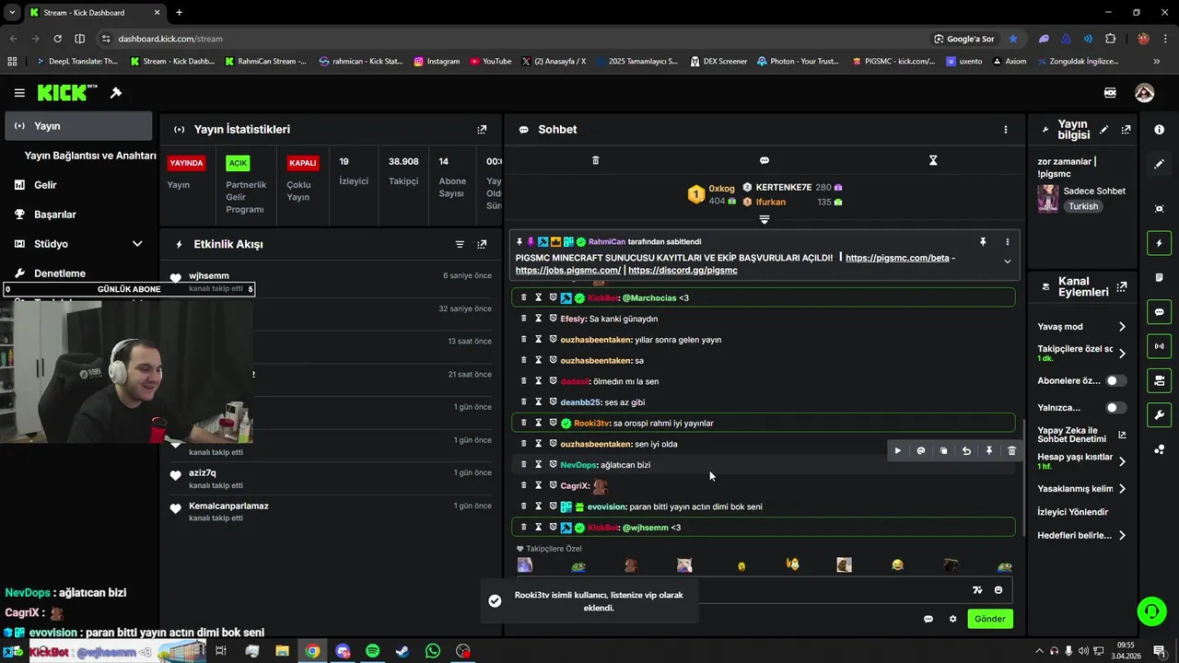The image size is (1179, 663).
Task: Click the moderator hammer icon beside the Kick logo
Action: click(116, 93)
